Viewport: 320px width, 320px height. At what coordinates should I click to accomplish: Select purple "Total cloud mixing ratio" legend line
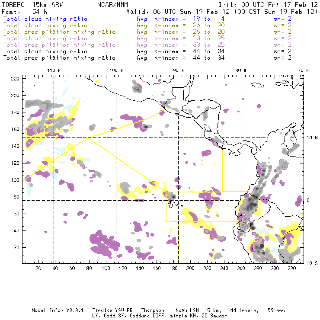click(45, 38)
